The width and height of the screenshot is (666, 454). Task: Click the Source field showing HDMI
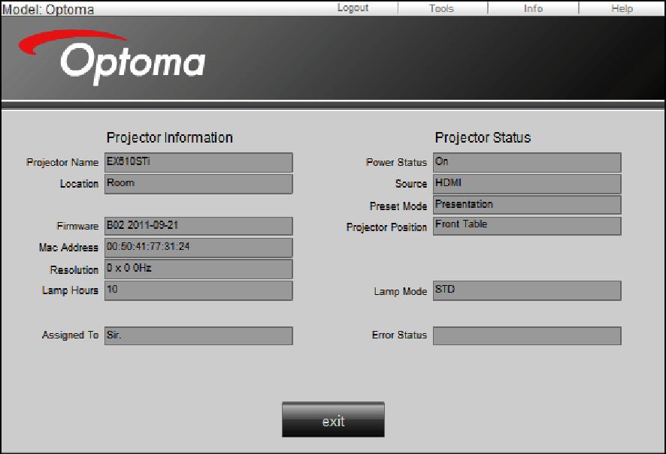click(527, 184)
